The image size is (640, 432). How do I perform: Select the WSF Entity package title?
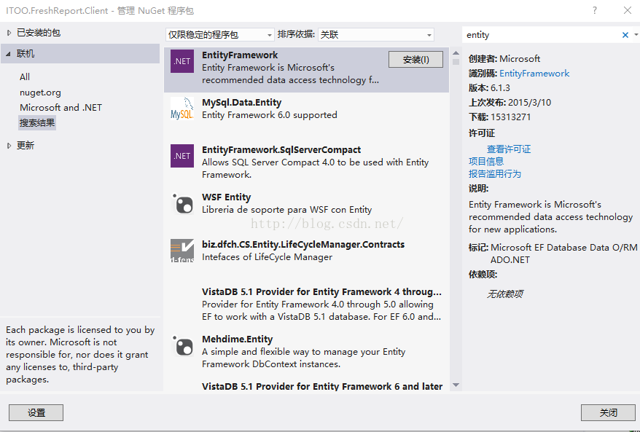coord(226,197)
